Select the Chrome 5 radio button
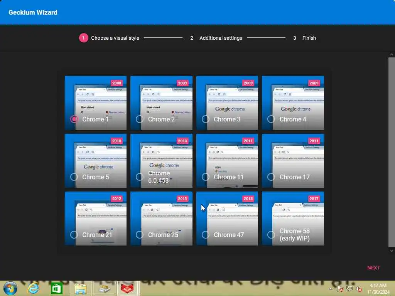Screen dimensions: 395x296 (74, 177)
